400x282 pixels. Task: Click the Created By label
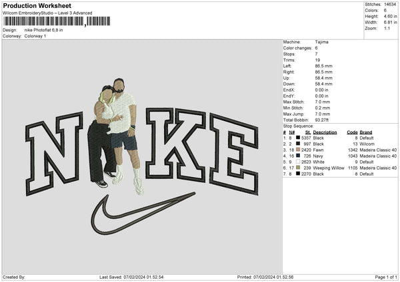point(14,277)
